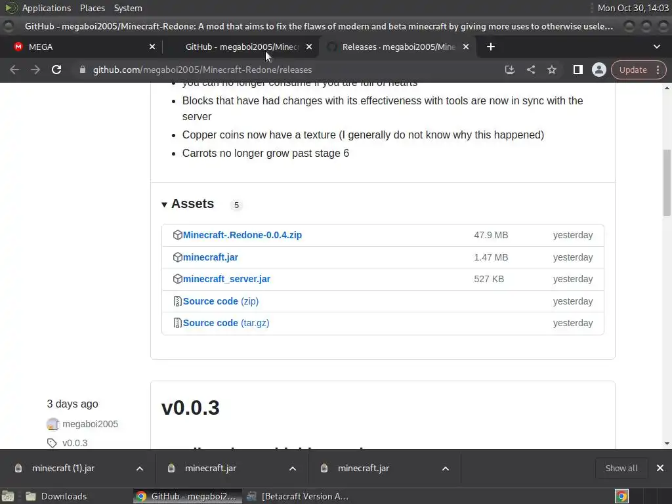This screenshot has width=672, height=504.
Task: Open the Places menu
Action: click(x=93, y=8)
